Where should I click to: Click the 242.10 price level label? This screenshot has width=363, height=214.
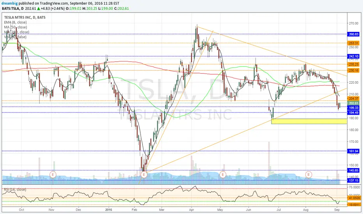(x=354, y=56)
